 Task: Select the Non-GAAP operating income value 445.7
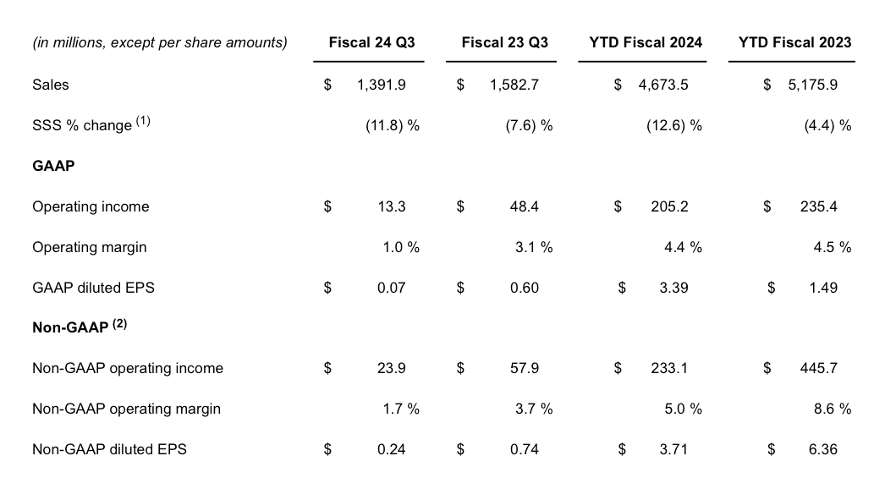tap(819, 368)
